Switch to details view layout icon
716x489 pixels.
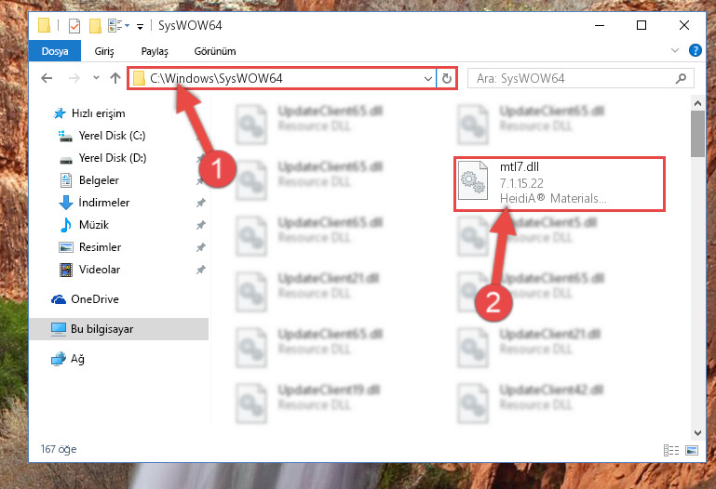pos(670,450)
